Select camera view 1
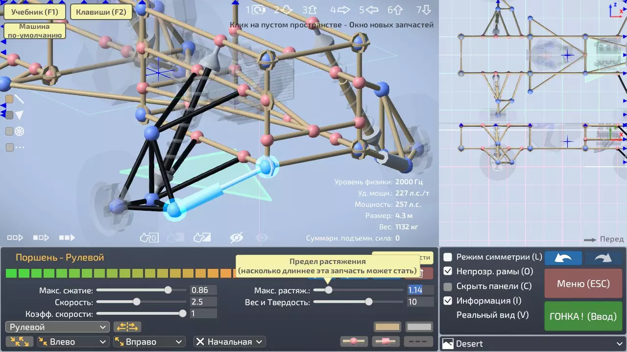Viewport: 627px width, 352px height. (x=255, y=10)
